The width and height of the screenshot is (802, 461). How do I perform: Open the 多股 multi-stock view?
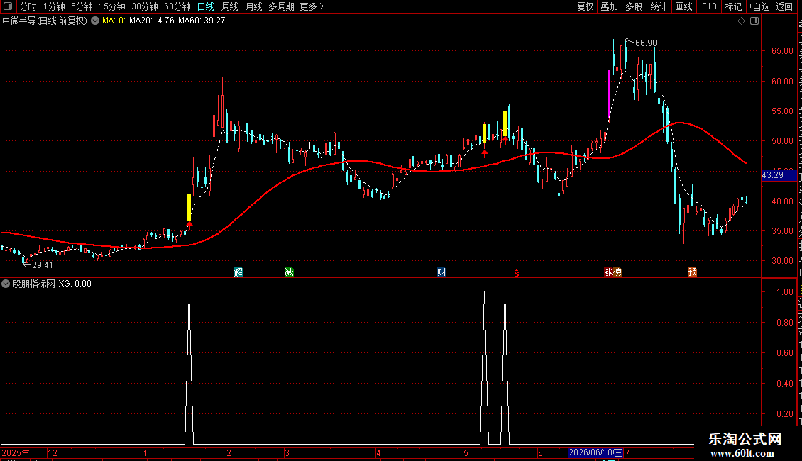(x=634, y=6)
